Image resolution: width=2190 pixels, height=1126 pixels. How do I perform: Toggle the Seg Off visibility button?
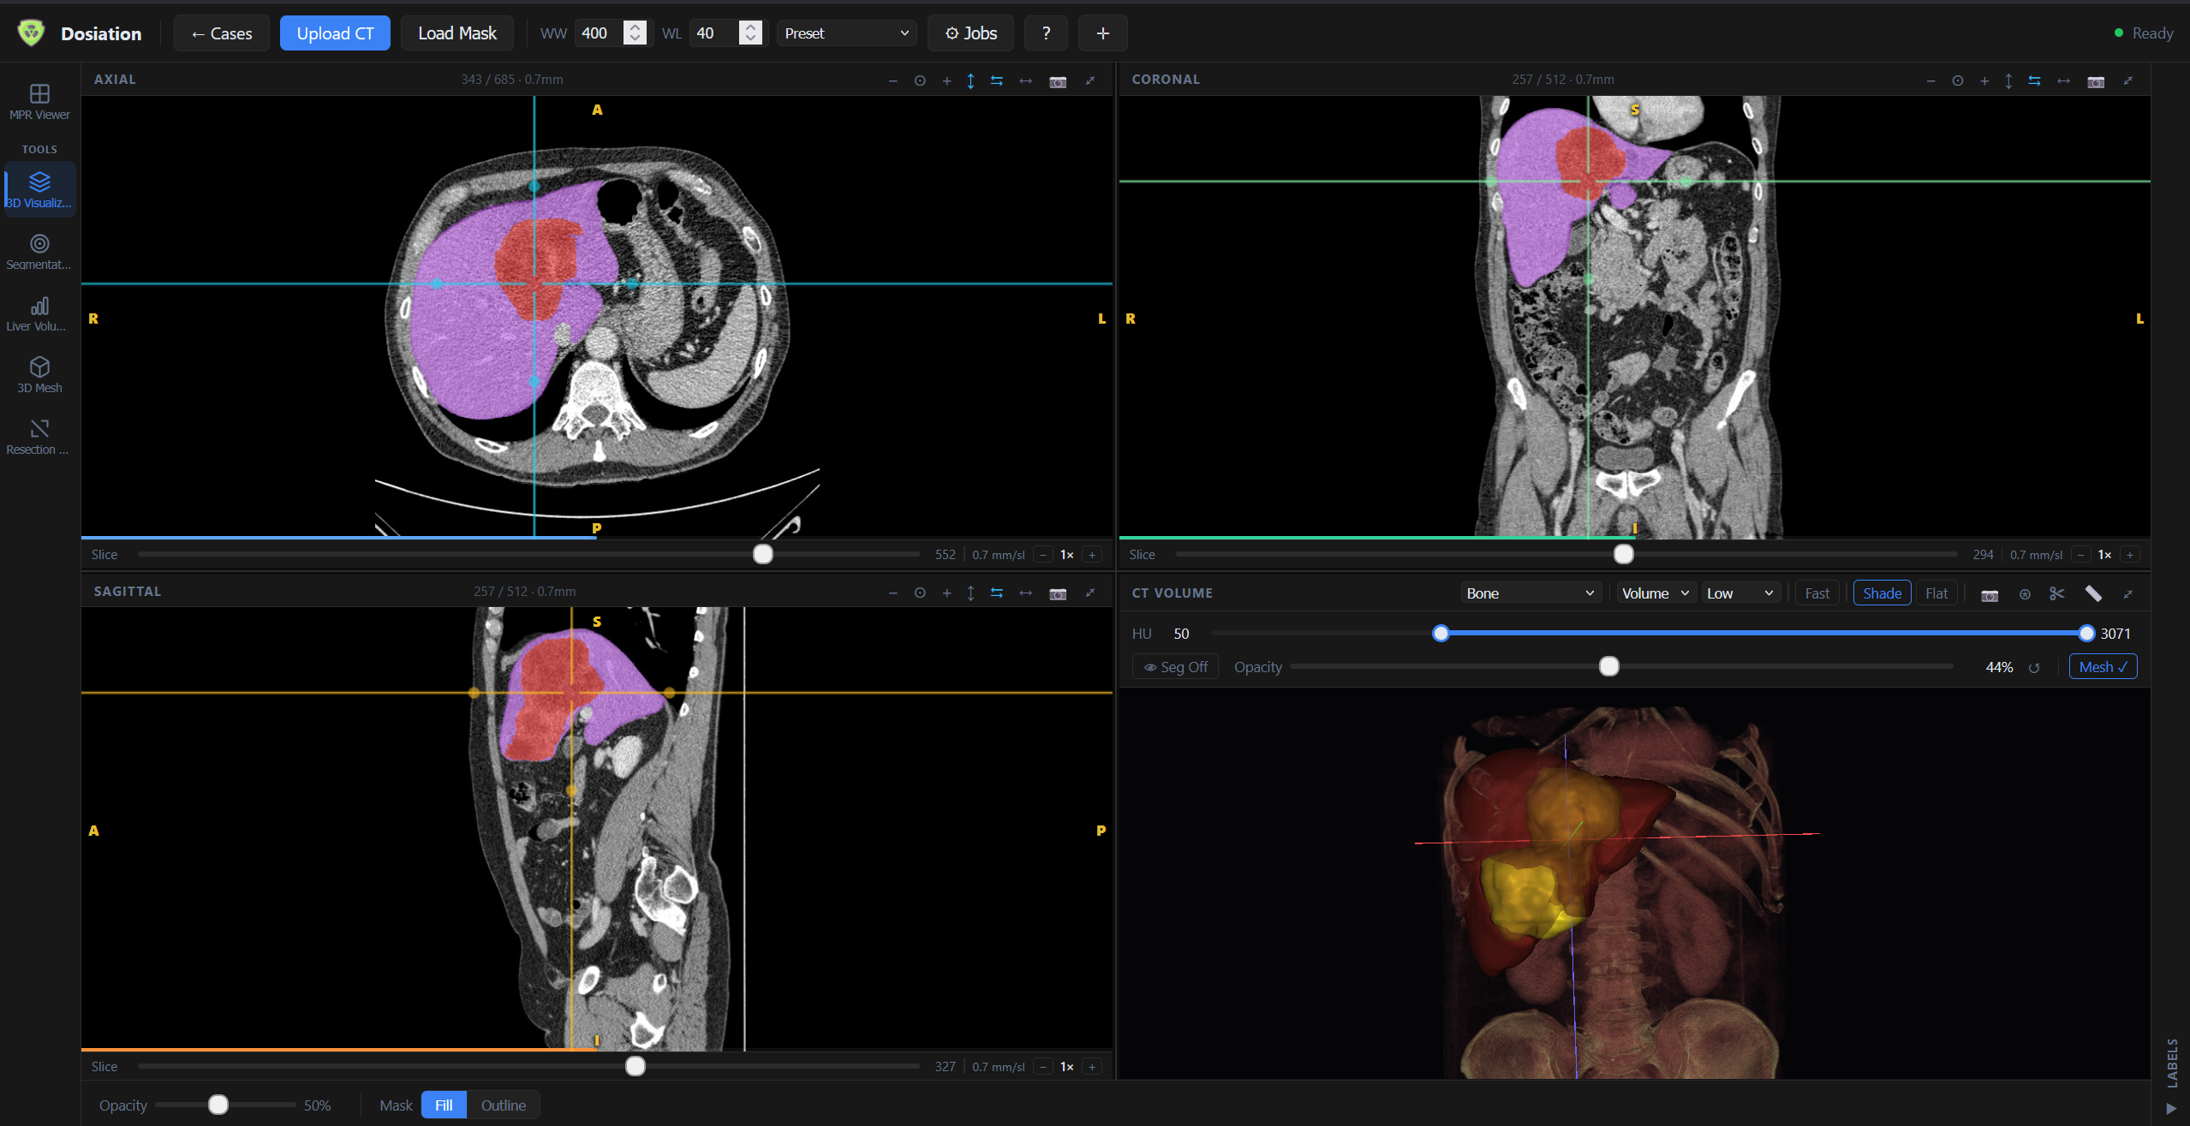pos(1175,667)
